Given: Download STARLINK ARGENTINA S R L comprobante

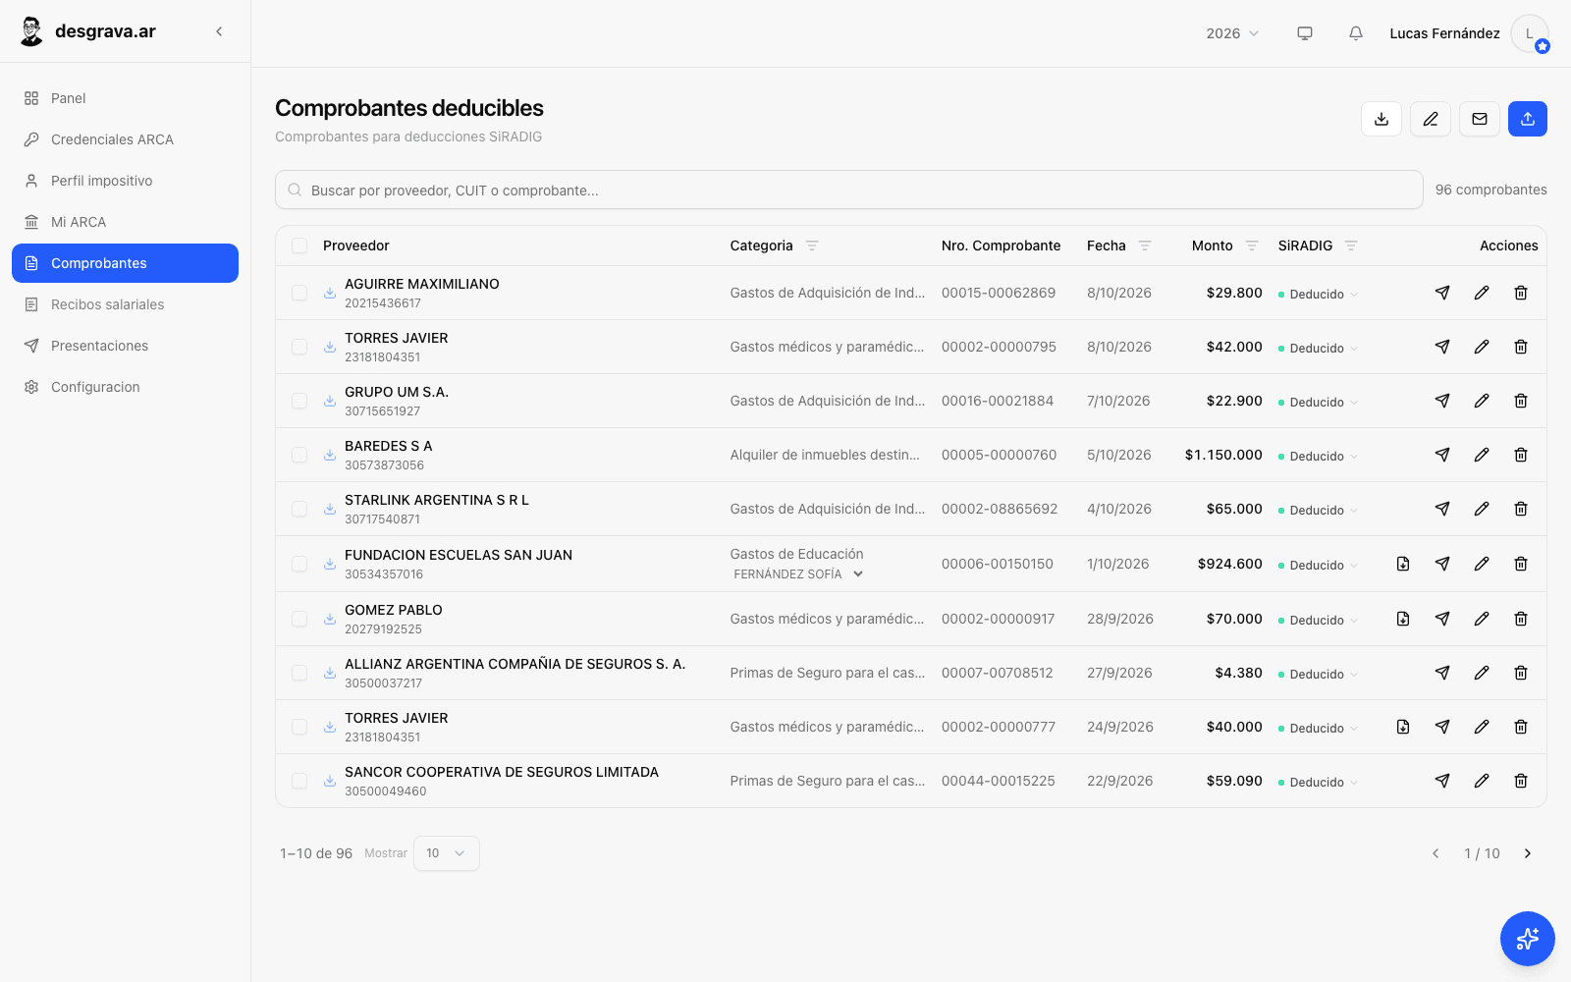Looking at the screenshot, I should pos(330,509).
